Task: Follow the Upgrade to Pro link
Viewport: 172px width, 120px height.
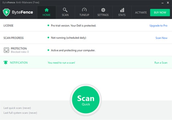Action: (x=158, y=25)
